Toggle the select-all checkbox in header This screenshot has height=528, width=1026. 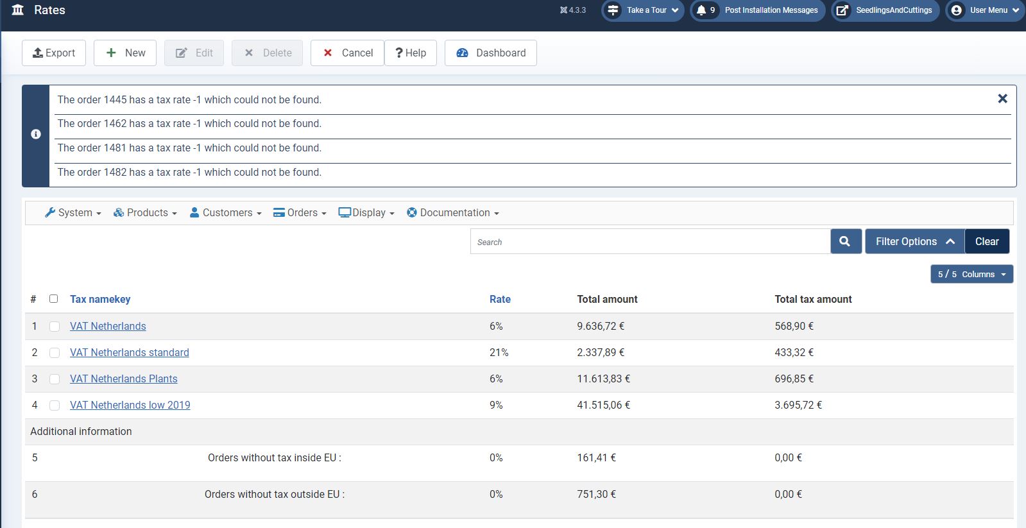54,299
